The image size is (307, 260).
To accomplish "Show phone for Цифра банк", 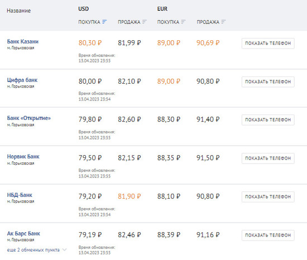I will point(268,82).
